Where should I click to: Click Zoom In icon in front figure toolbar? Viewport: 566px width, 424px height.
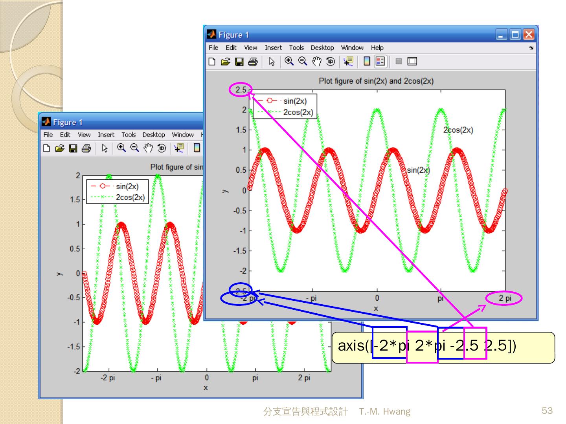(289, 61)
